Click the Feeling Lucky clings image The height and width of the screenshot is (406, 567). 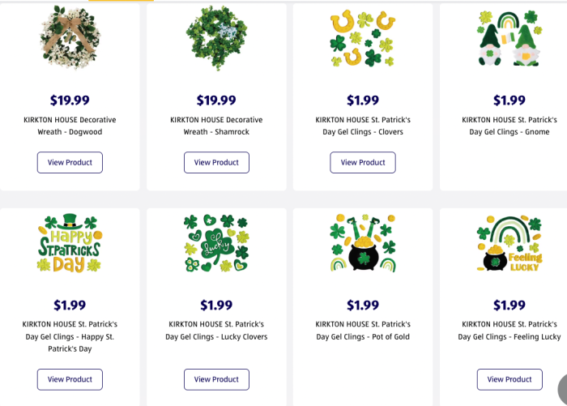point(509,243)
